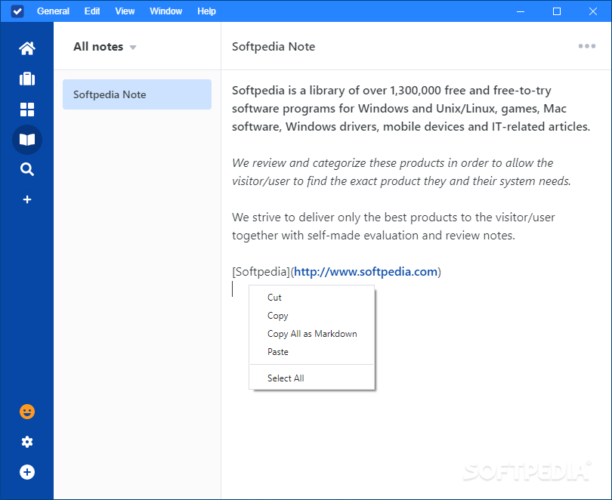Expand the All notes dropdown arrow
Screen dimensions: 612x500
tap(133, 48)
